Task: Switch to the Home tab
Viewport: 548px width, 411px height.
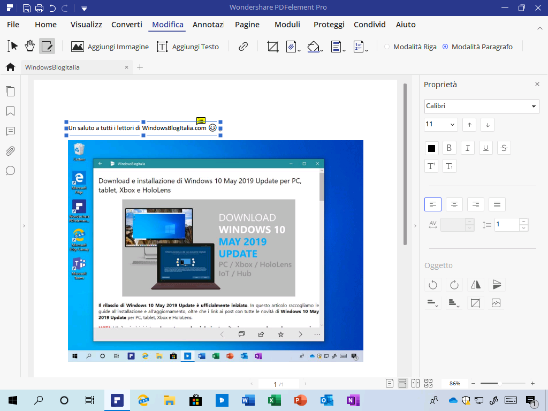Action: coord(46,25)
